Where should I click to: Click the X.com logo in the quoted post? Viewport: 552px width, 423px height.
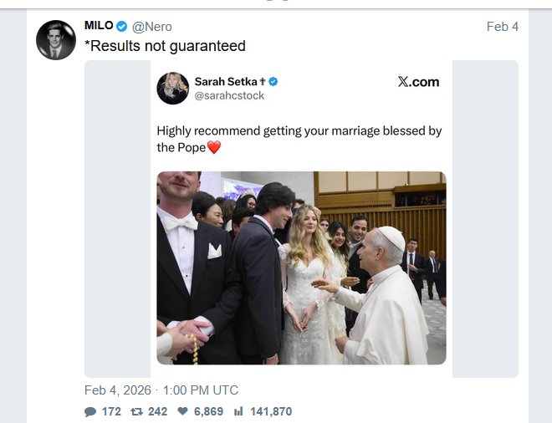(x=418, y=81)
